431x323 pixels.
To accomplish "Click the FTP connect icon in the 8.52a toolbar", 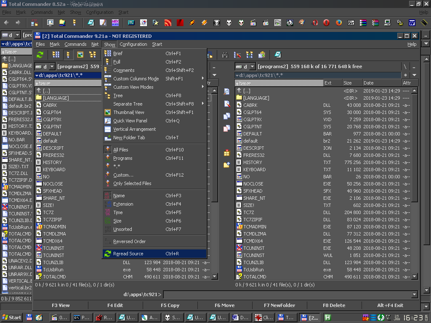I will [x=35, y=23].
